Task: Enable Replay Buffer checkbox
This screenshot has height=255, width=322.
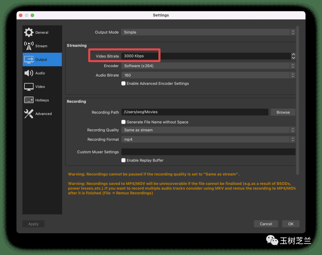Action: point(123,160)
